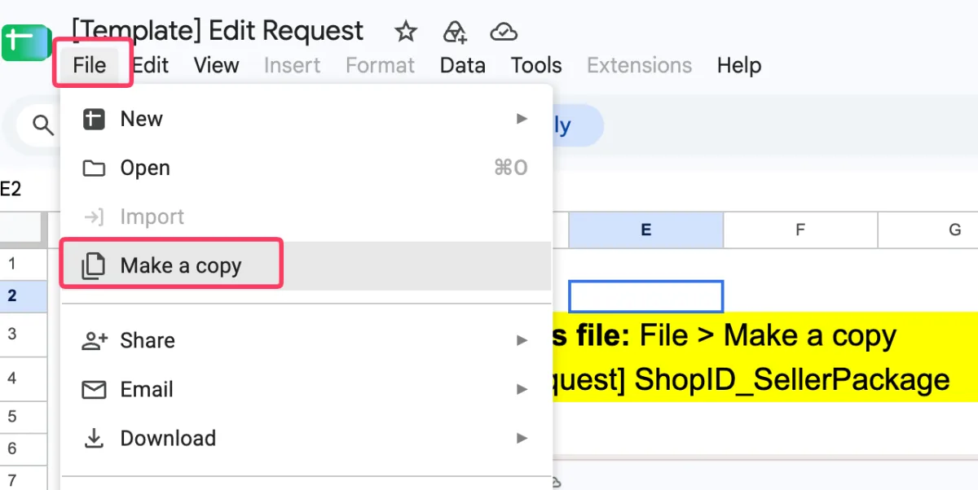This screenshot has width=978, height=490.
Task: Select the Email menu entry
Action: click(306, 390)
